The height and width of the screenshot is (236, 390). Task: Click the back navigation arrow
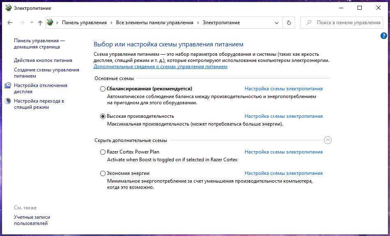tap(10, 23)
